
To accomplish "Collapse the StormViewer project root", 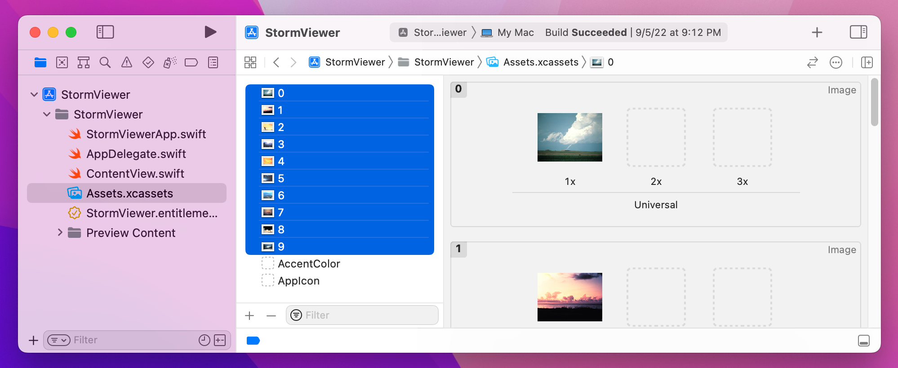I will 34,94.
